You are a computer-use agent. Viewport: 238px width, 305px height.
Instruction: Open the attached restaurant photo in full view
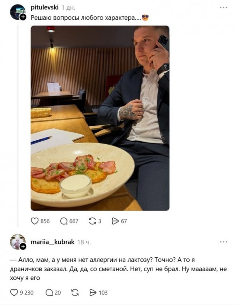click(x=100, y=118)
